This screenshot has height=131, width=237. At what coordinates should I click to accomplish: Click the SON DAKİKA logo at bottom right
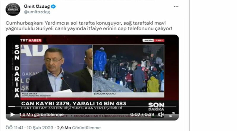pos(156,107)
